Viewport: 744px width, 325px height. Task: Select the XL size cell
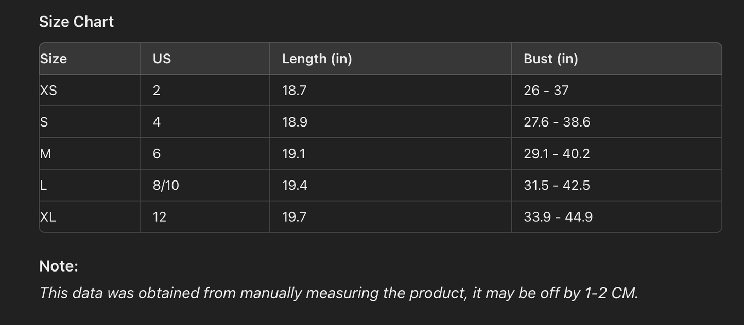[x=48, y=217]
